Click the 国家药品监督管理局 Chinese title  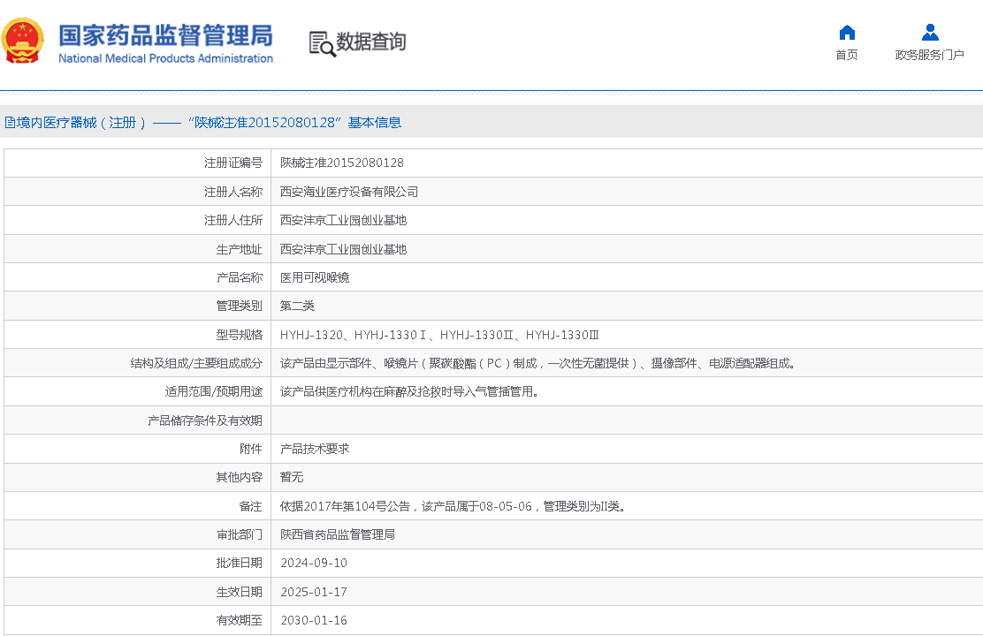point(165,34)
